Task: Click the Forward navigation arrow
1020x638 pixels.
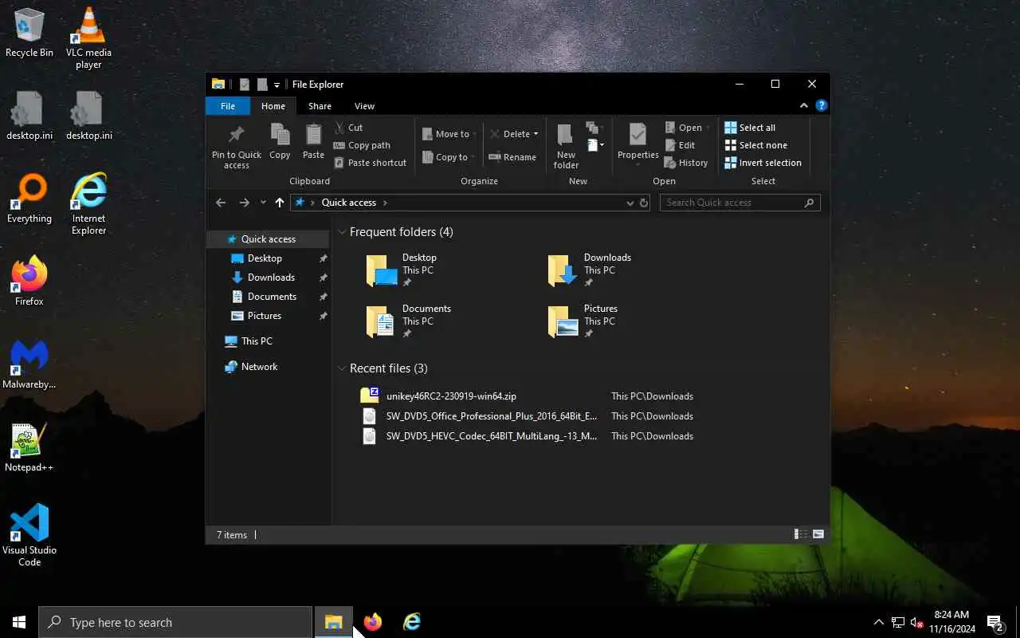Action: [244, 203]
